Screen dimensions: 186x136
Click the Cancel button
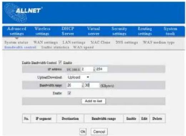point(99,132)
